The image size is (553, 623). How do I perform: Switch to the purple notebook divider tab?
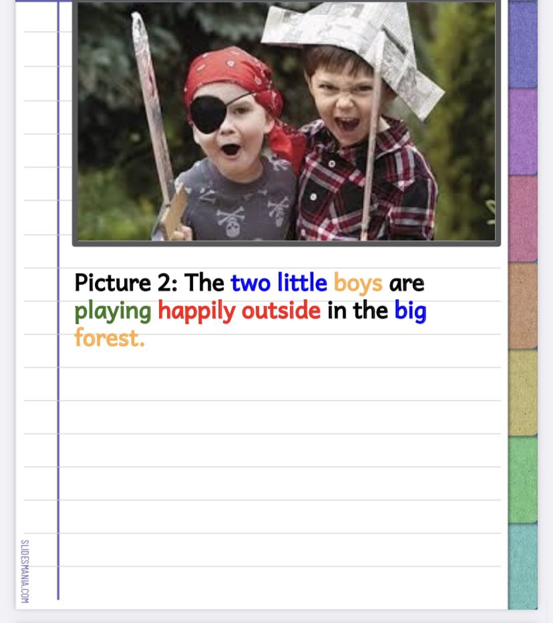(523, 132)
